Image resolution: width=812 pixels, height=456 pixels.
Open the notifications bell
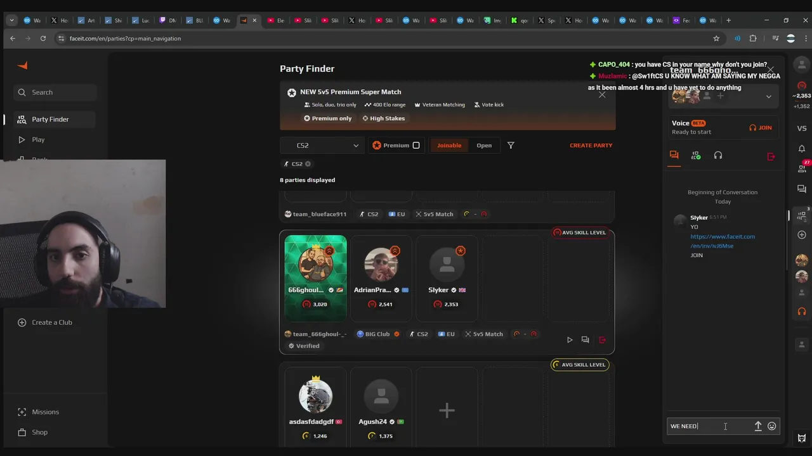(802, 149)
